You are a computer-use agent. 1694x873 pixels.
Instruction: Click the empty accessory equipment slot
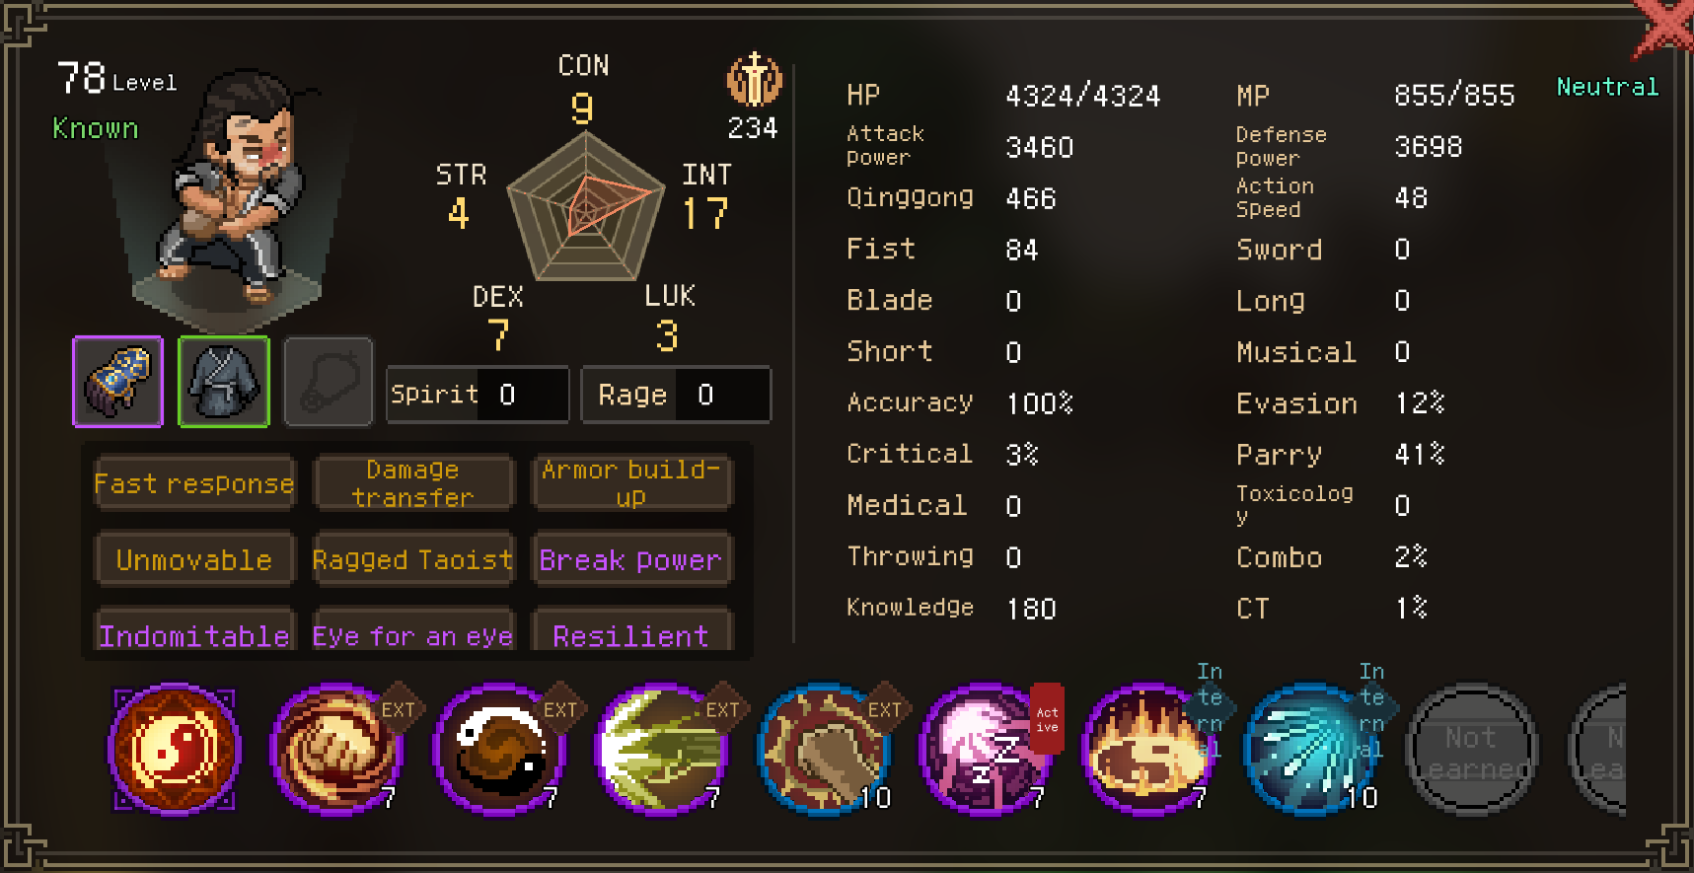329,382
